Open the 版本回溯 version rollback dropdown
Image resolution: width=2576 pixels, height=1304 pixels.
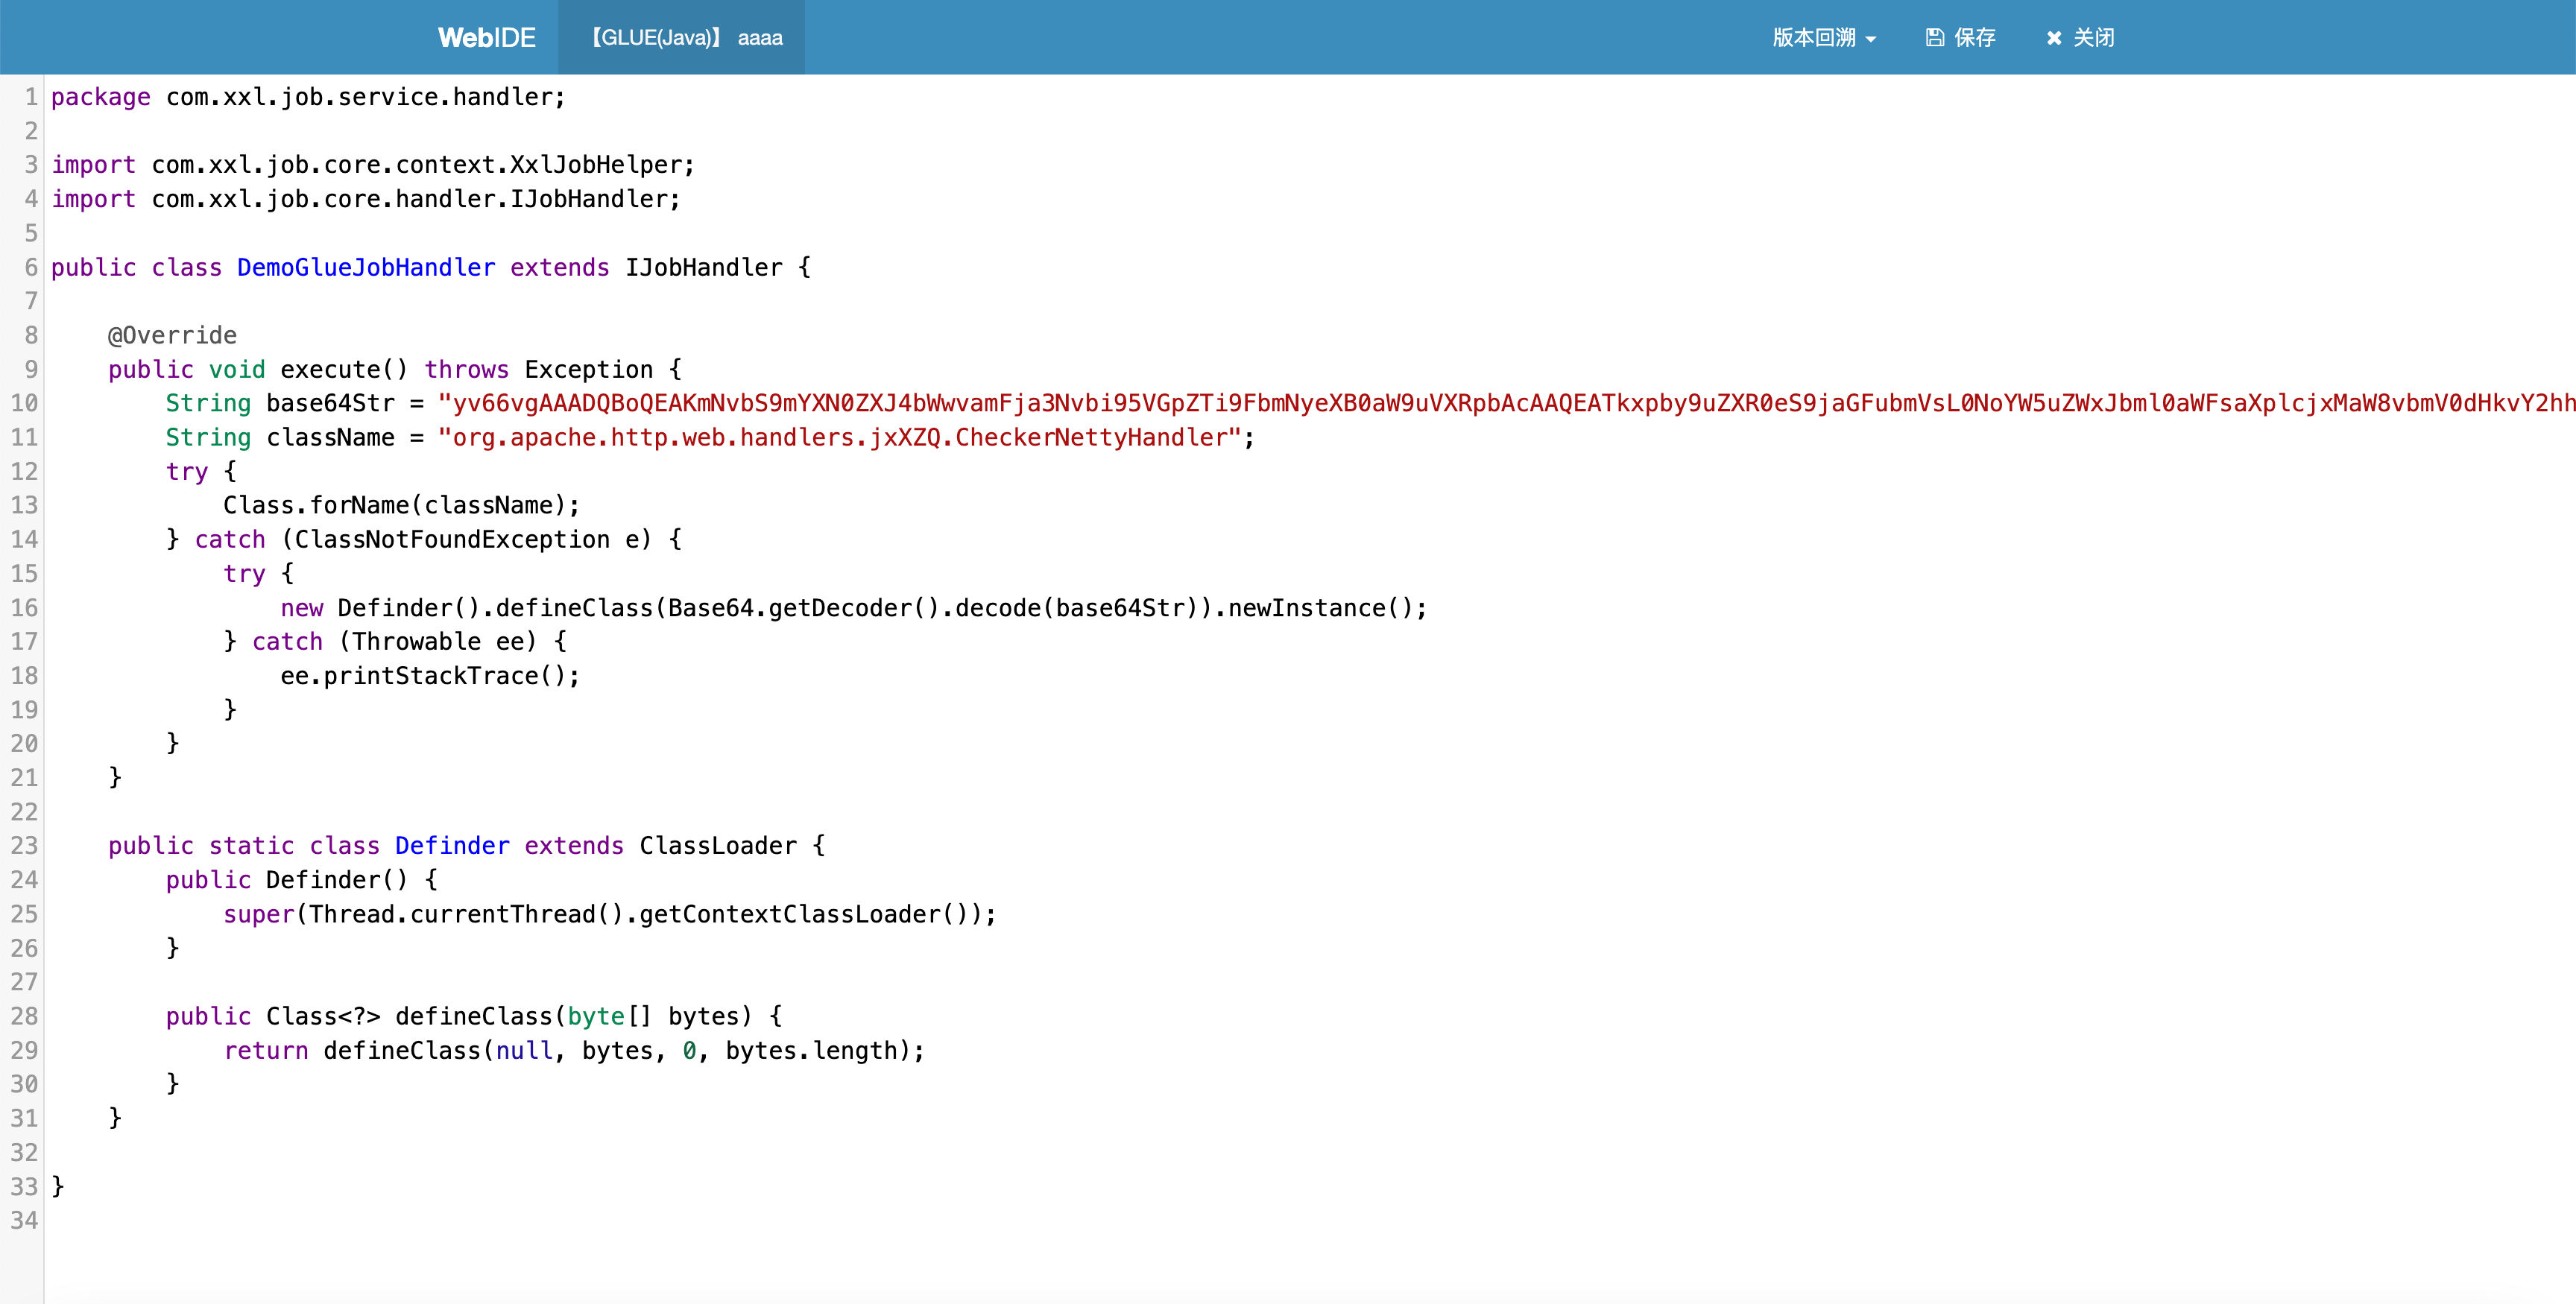coord(1814,38)
